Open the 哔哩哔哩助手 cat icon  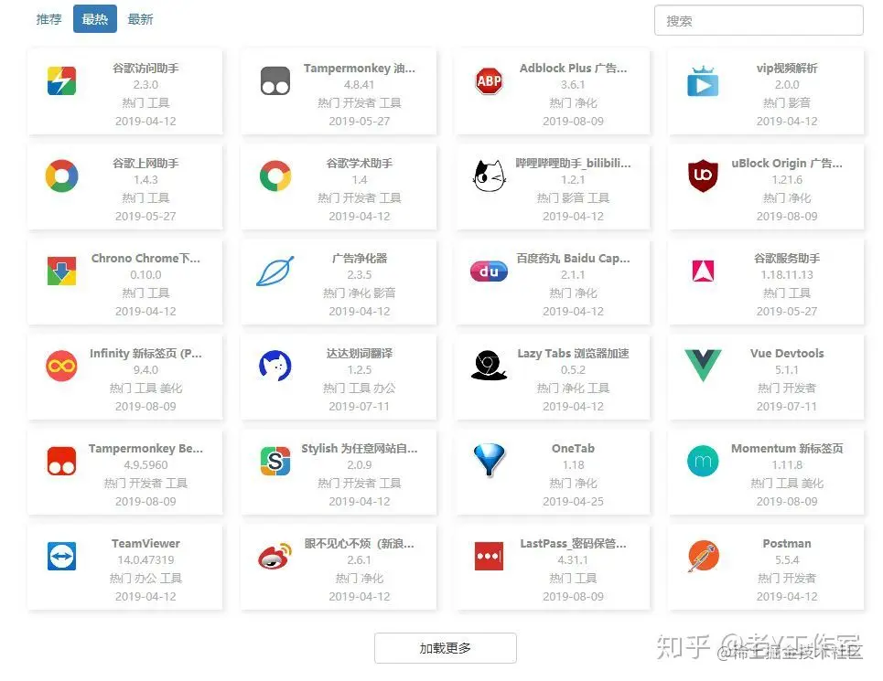(489, 176)
